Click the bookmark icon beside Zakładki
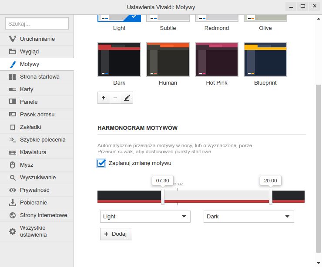The width and height of the screenshot is (322, 267). (x=13, y=127)
